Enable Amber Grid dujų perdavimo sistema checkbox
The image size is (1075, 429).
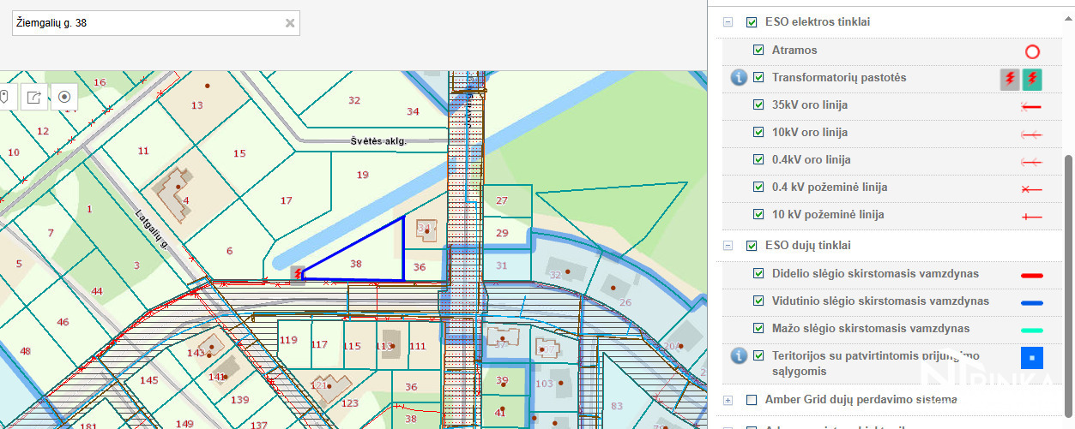(752, 400)
